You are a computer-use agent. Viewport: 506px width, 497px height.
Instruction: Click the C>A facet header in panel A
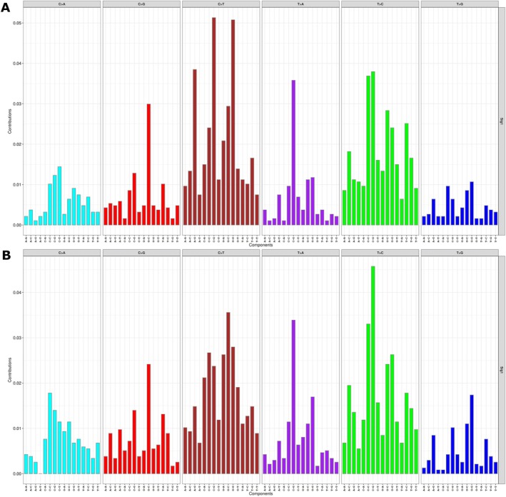61,4
